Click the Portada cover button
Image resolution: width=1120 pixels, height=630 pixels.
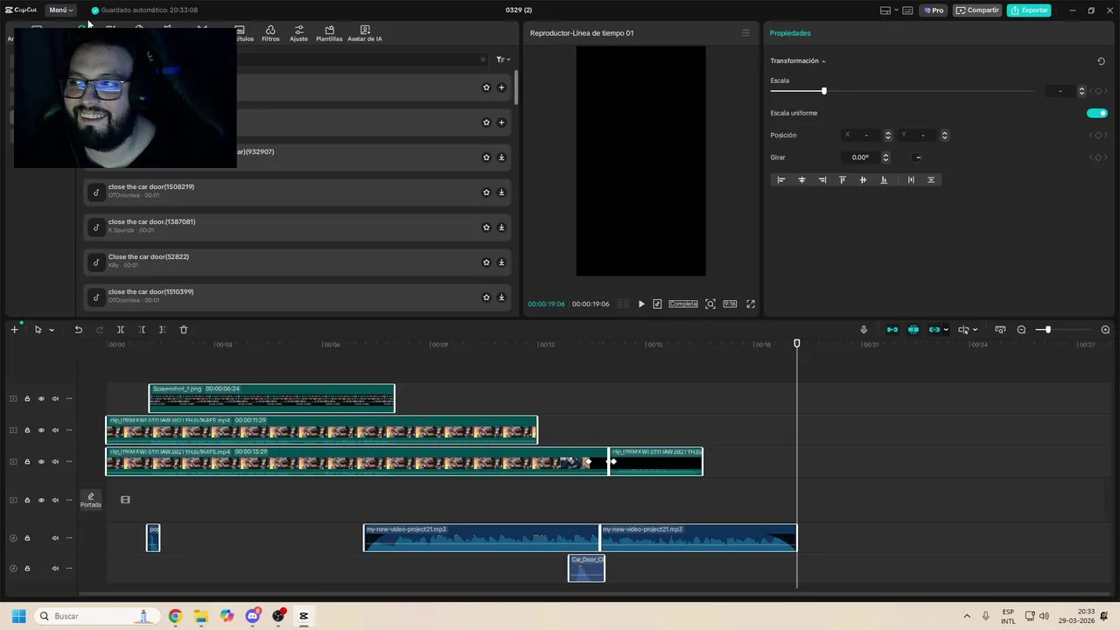pyautogui.click(x=91, y=500)
